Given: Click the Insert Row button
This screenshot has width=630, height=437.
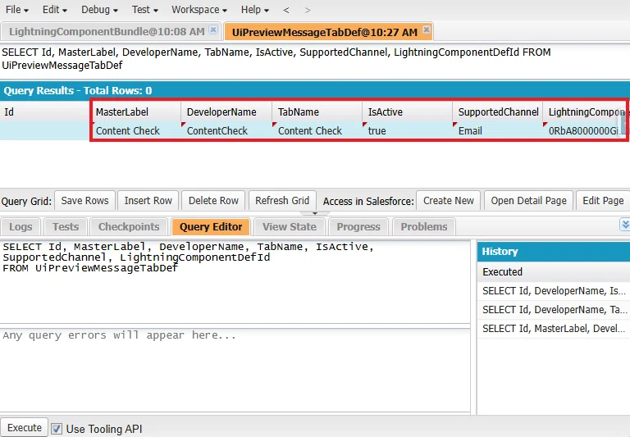Looking at the screenshot, I should click(148, 200).
